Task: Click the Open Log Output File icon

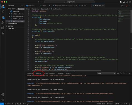Action: coord(124,73)
